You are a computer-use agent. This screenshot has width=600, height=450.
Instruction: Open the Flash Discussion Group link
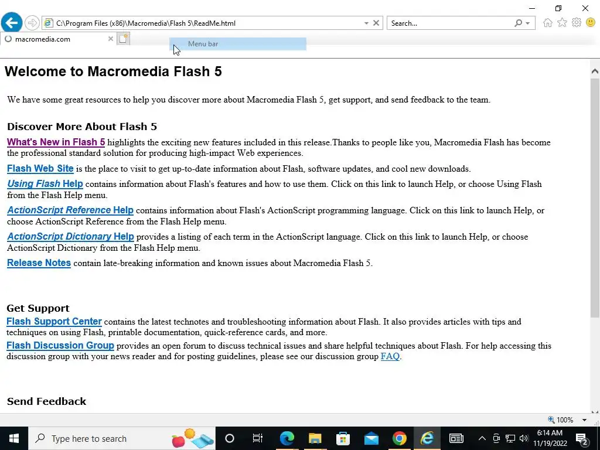click(x=60, y=346)
